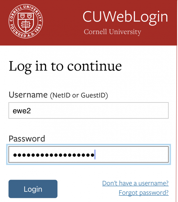This screenshot has width=178, height=202.
Task: Click the Username label
Action: (x=28, y=95)
